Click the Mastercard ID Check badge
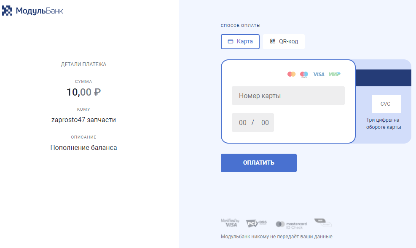416x248 pixels. (291, 225)
